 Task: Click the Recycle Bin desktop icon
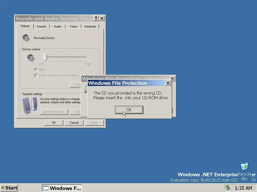point(244,172)
